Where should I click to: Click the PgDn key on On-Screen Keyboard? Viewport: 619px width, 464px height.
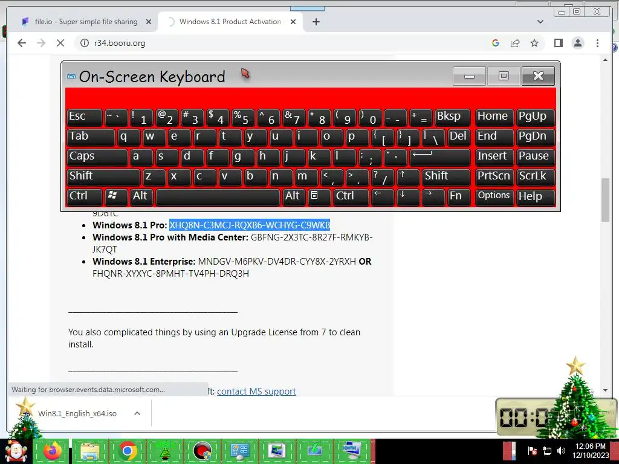click(536, 137)
